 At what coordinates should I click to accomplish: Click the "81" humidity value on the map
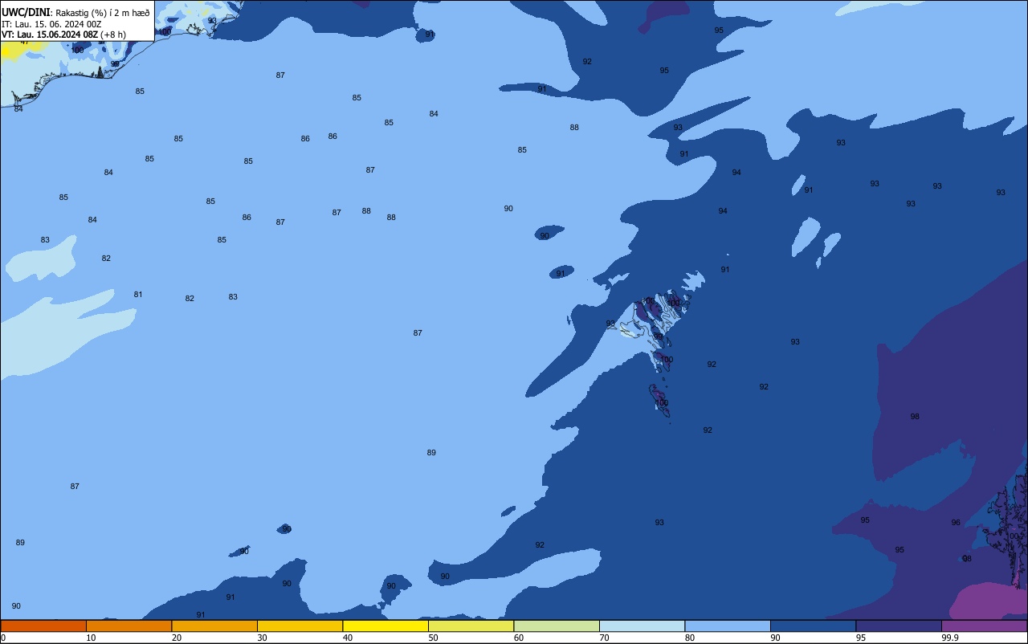(x=138, y=295)
